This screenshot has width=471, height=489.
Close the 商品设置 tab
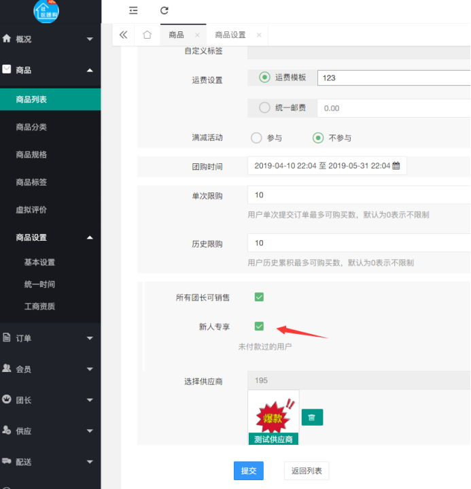(x=259, y=35)
